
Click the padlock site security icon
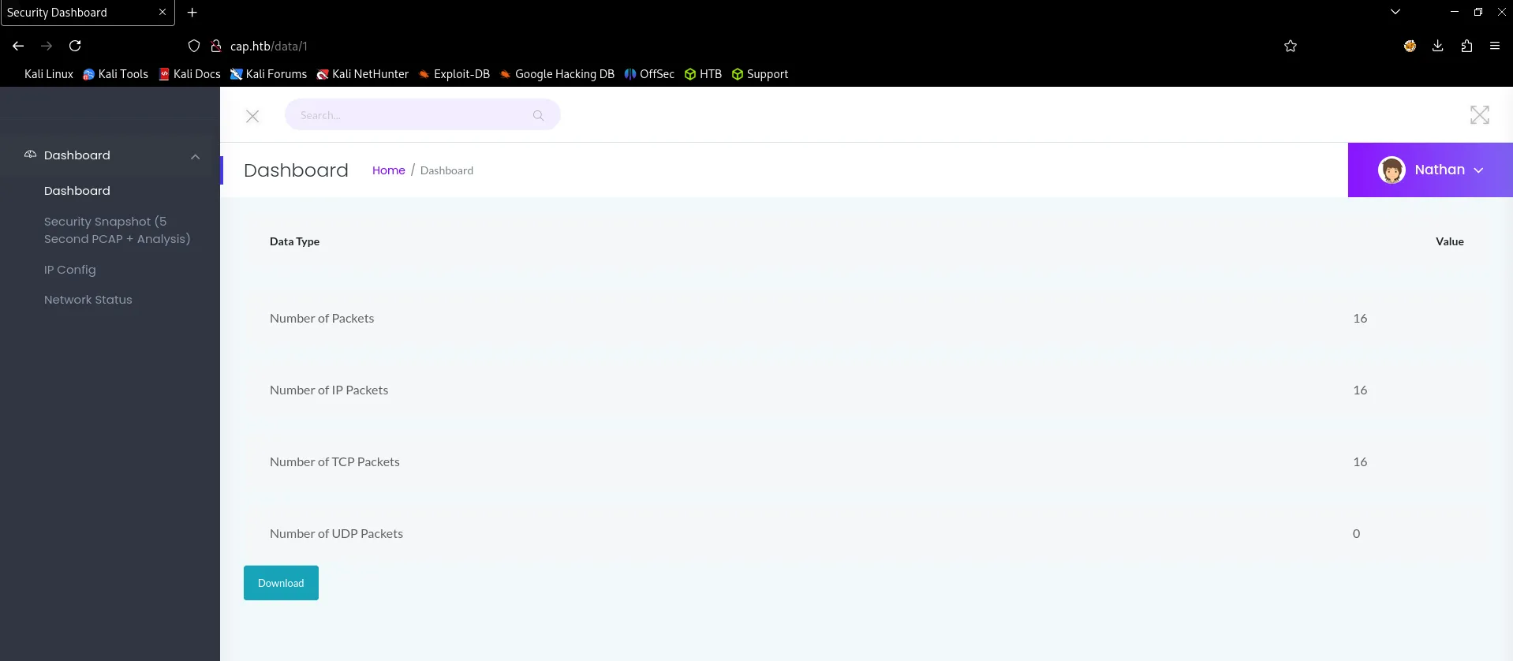[x=216, y=46]
